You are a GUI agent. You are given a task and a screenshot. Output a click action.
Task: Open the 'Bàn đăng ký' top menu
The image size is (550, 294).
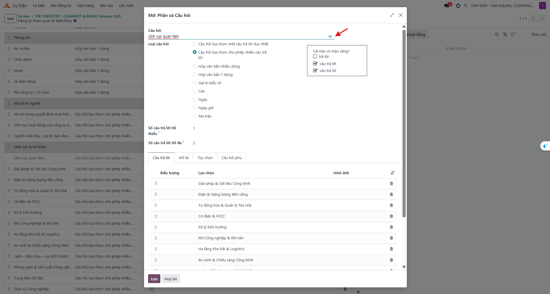point(61,5)
